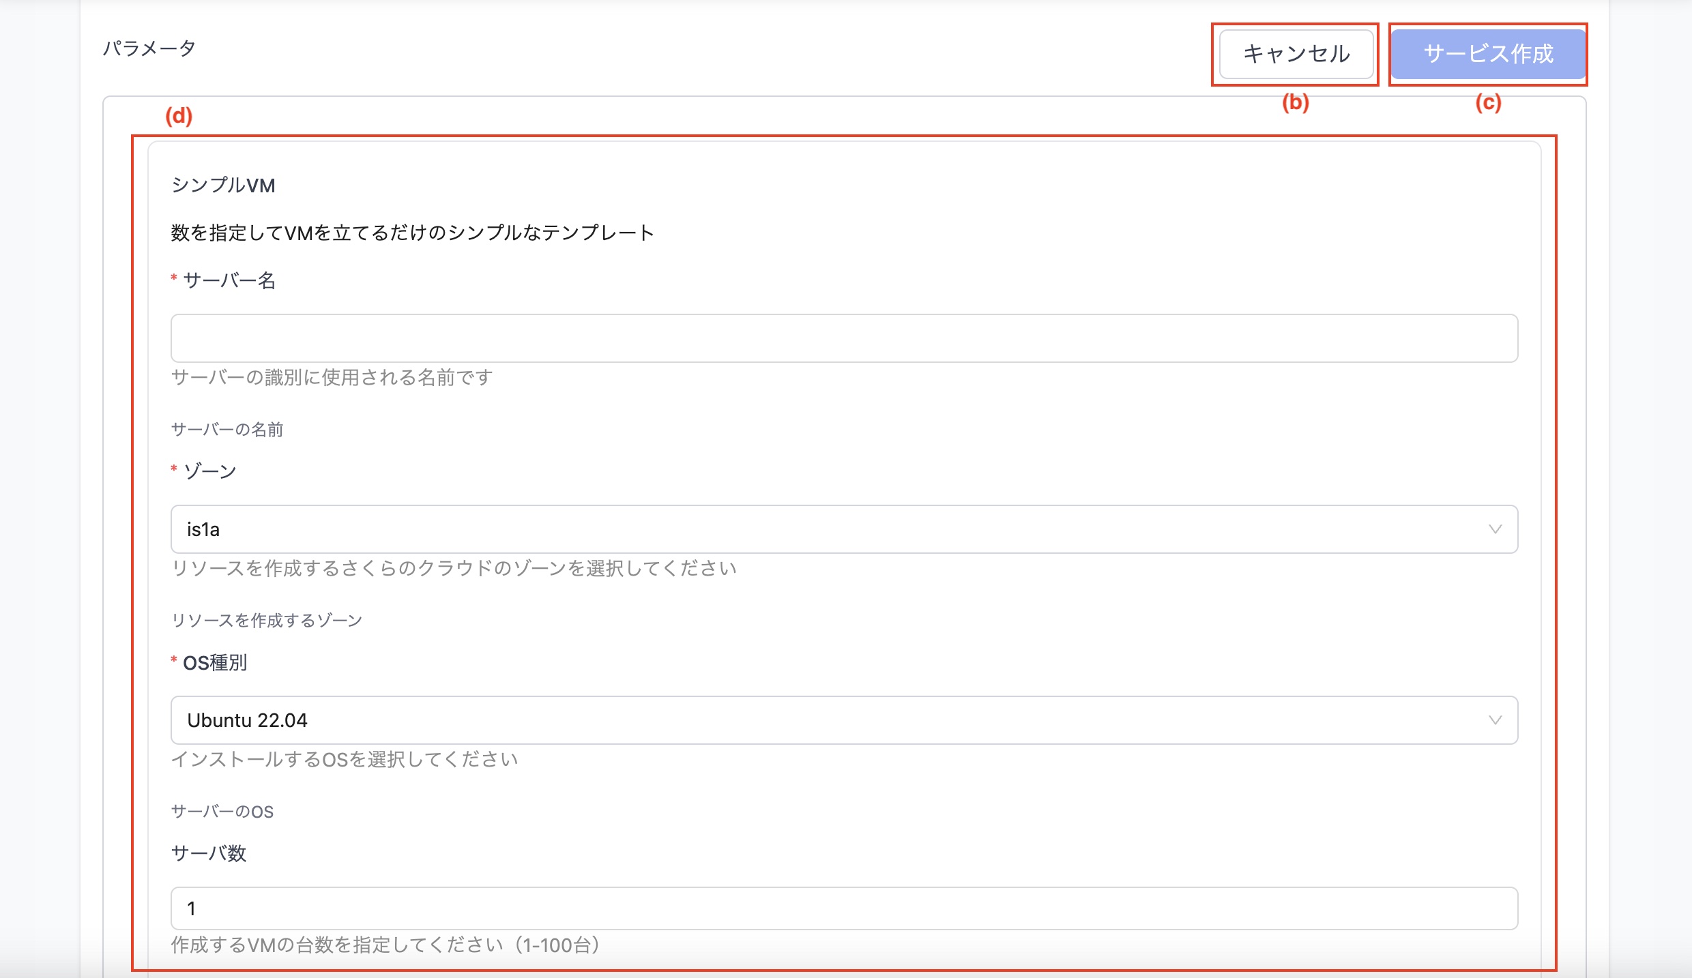Click the サーバーのOS caption
The width and height of the screenshot is (1692, 978).
coord(222,812)
